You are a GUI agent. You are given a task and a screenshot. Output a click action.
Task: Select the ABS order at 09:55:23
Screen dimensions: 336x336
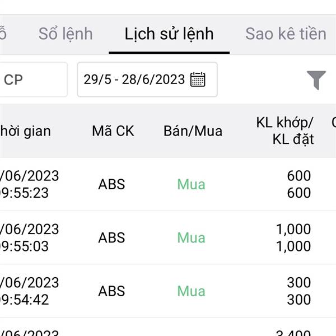168,184
